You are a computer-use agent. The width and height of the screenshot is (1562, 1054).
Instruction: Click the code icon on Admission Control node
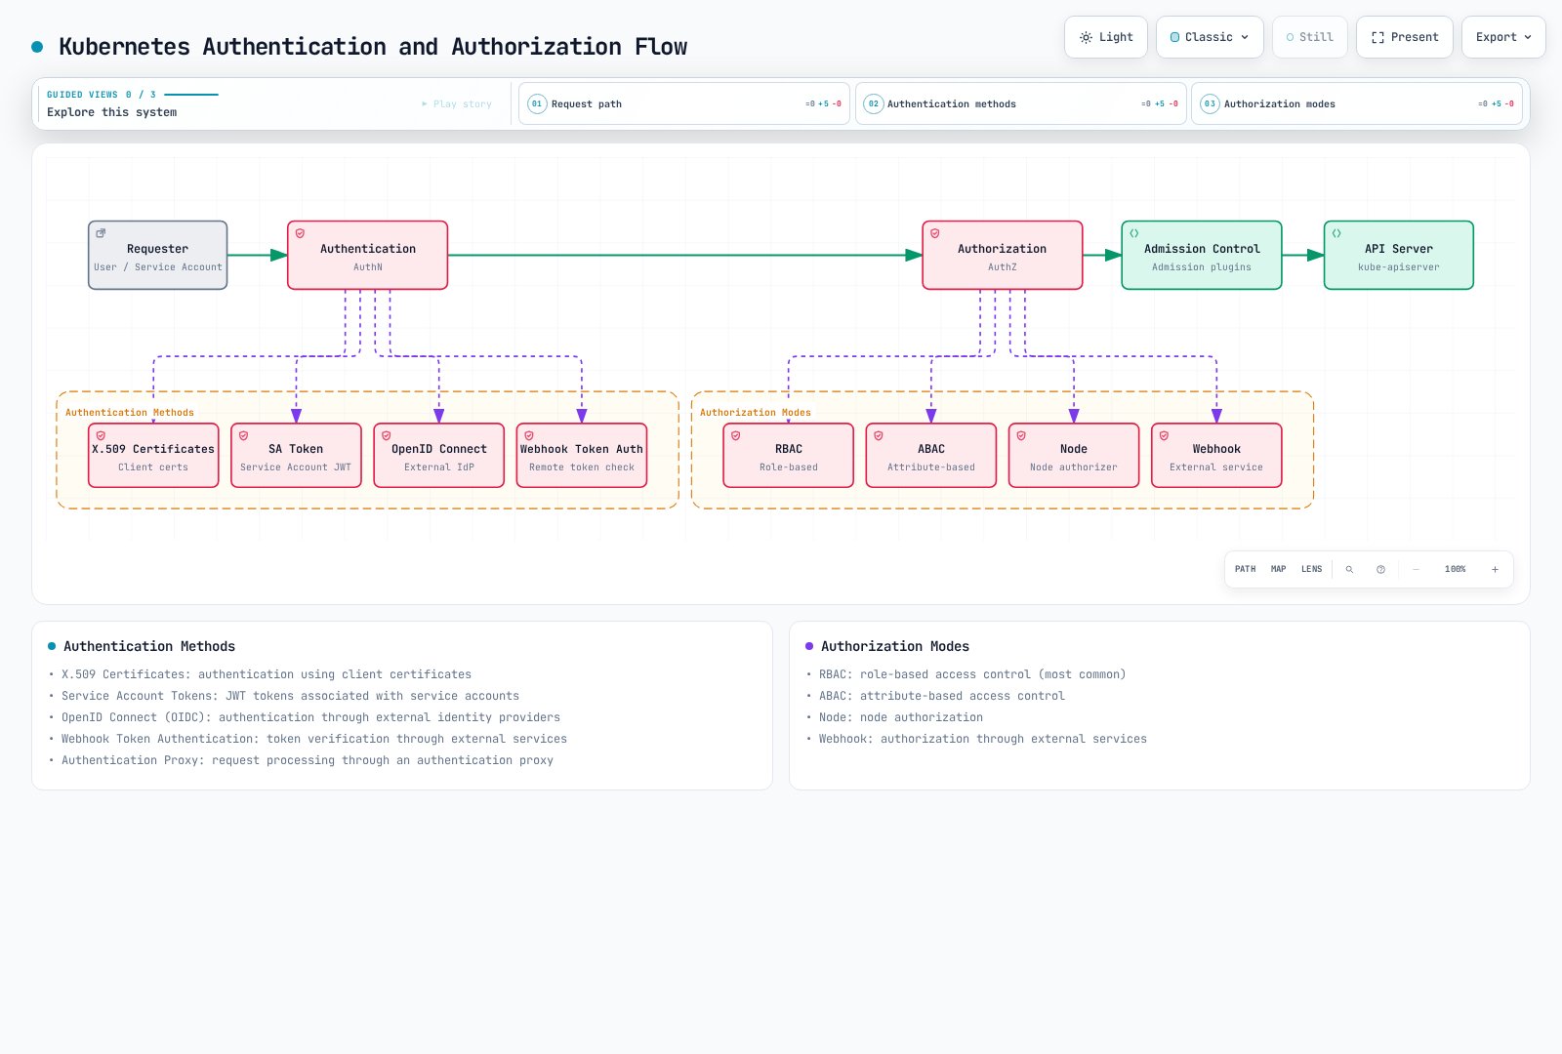[x=1134, y=233]
